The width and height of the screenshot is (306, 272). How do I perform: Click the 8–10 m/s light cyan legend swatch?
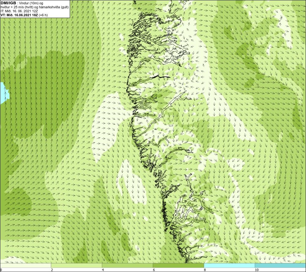[229, 265]
